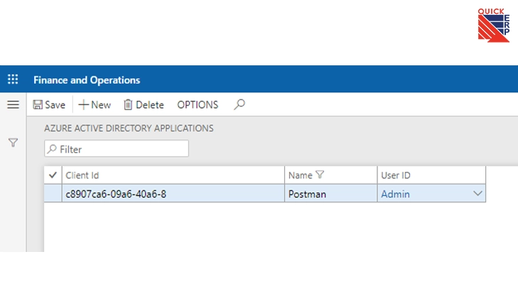The height and width of the screenshot is (291, 518).
Task: Expand the User ID dropdown arrow
Action: coord(477,193)
